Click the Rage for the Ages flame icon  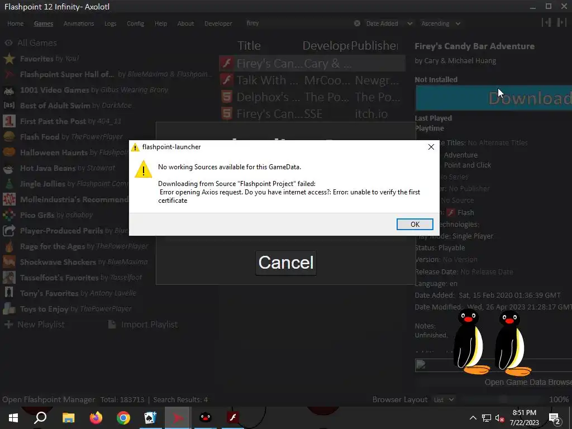point(9,246)
